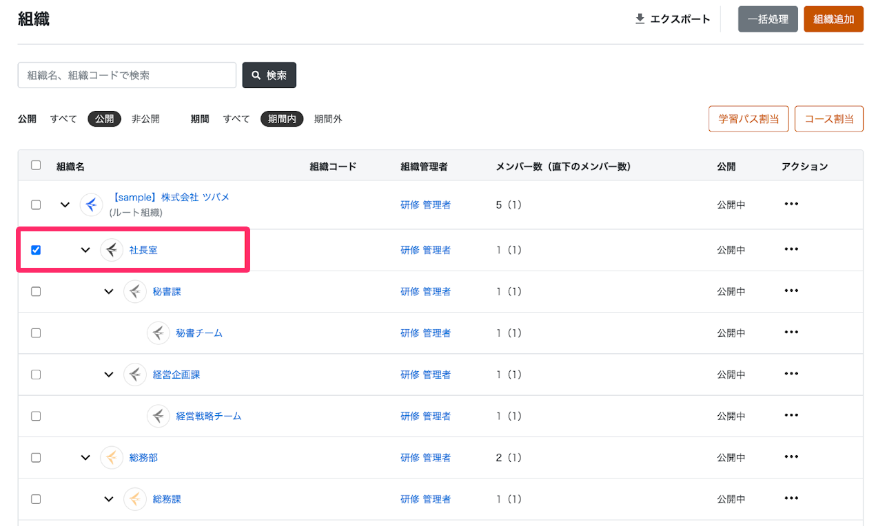Open the 総務課 organization link
The height and width of the screenshot is (526, 887).
tap(167, 499)
